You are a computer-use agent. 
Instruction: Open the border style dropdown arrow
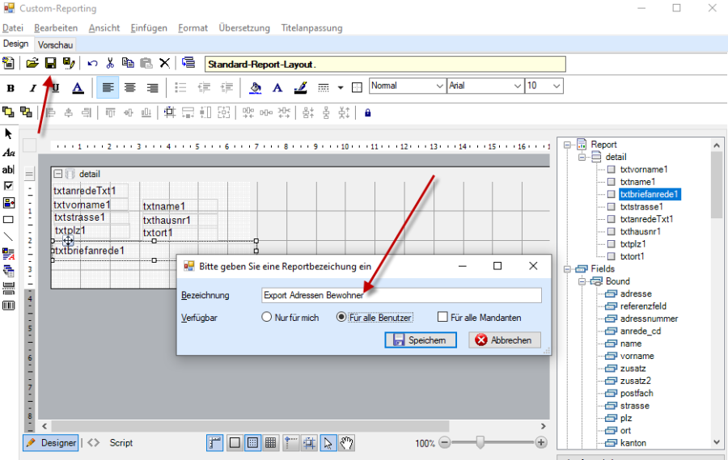(341, 88)
